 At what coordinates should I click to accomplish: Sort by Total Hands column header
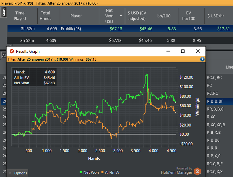(45, 16)
